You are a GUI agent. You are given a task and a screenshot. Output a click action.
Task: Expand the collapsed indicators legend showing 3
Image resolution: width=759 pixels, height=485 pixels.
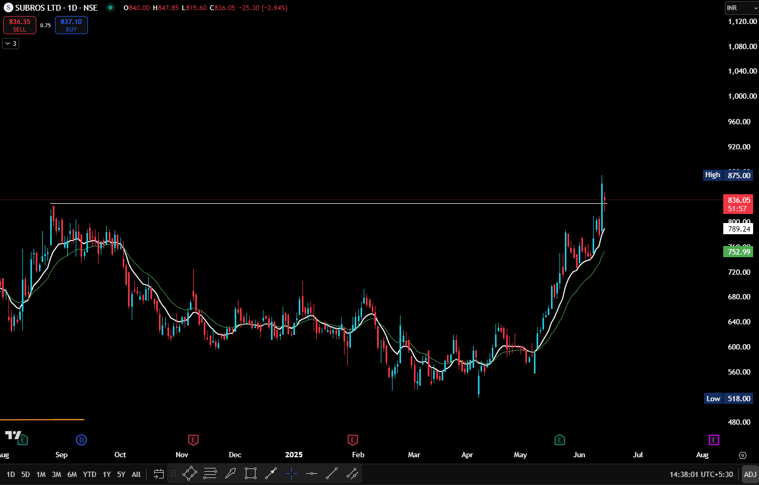[x=11, y=43]
